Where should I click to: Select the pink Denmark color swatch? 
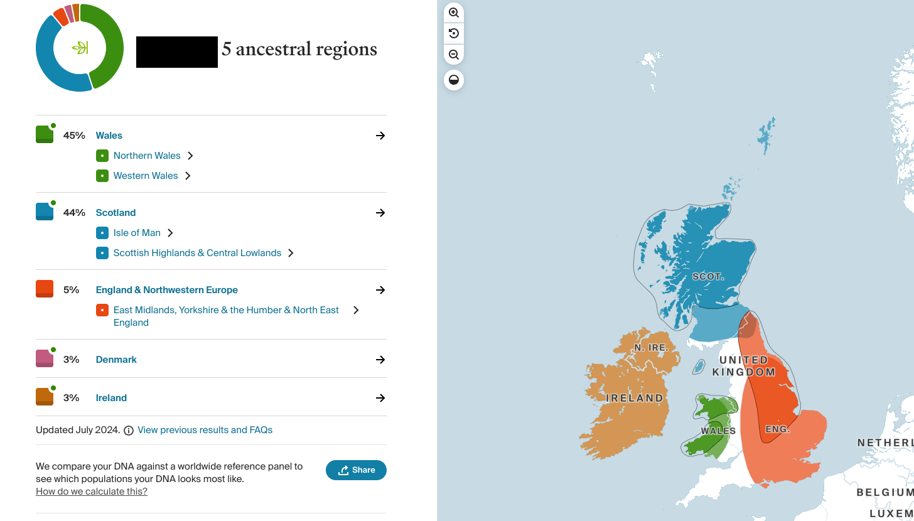coord(44,358)
